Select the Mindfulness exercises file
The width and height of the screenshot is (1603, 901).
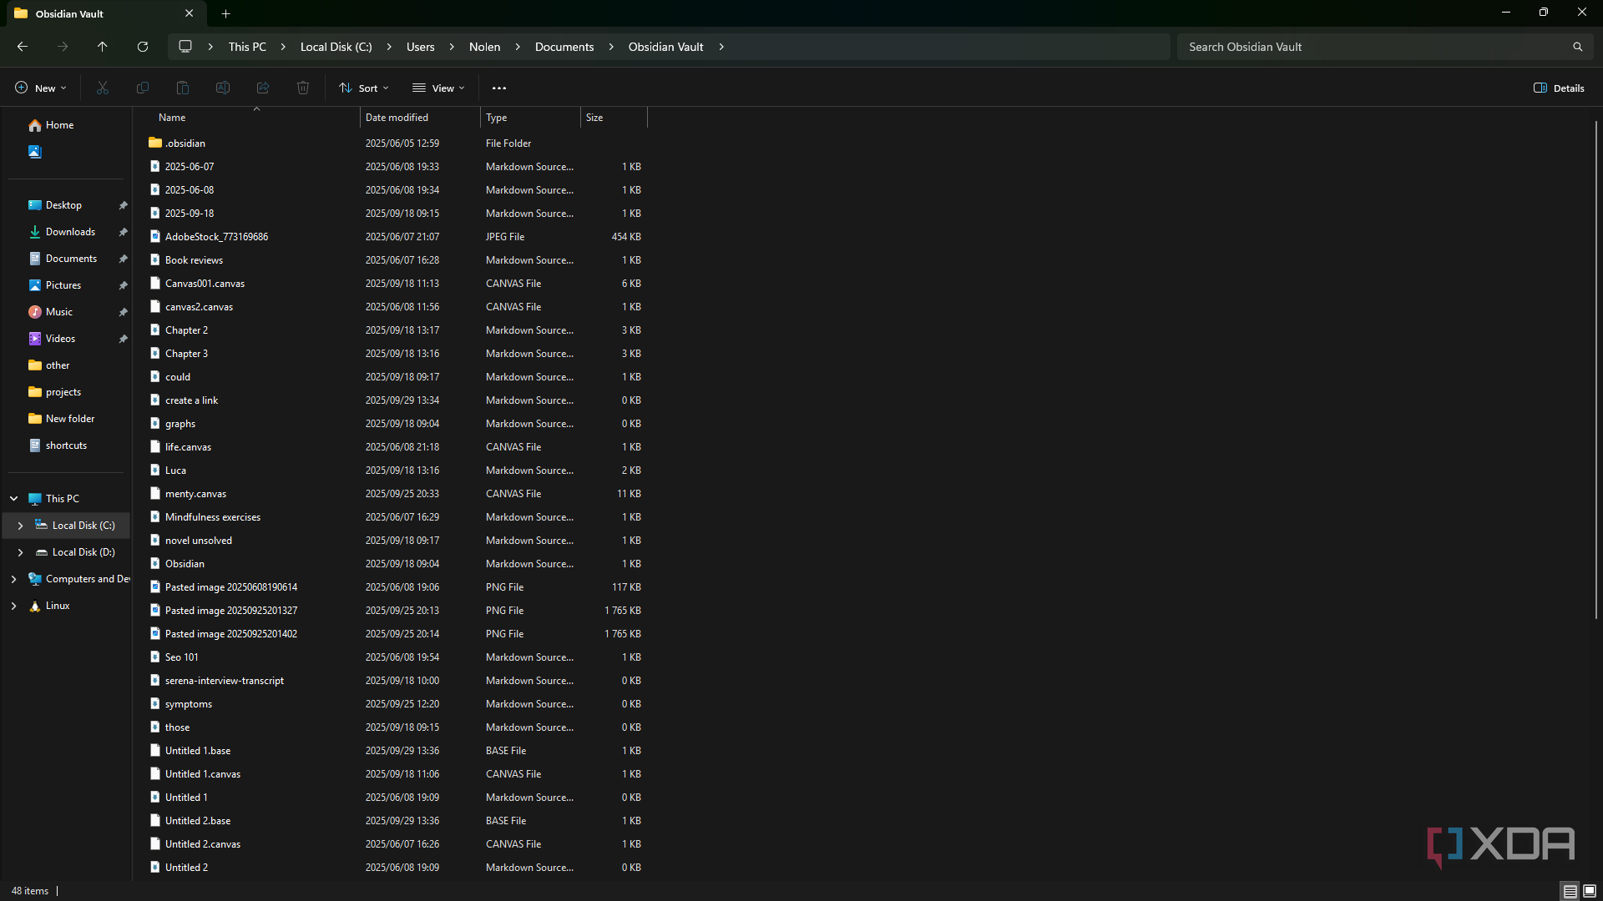coord(213,517)
